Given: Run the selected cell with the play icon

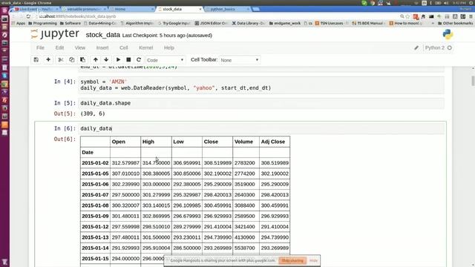Looking at the screenshot, I should click(119, 59).
